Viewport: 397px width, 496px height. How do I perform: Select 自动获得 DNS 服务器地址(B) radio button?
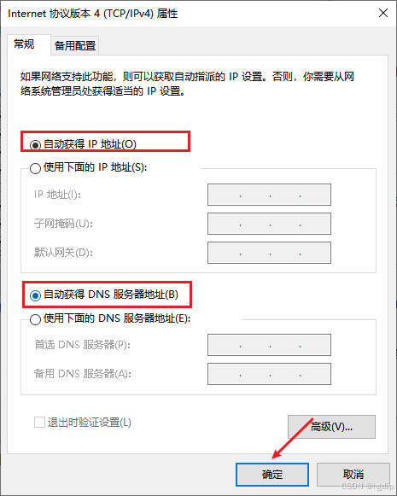coord(35,295)
